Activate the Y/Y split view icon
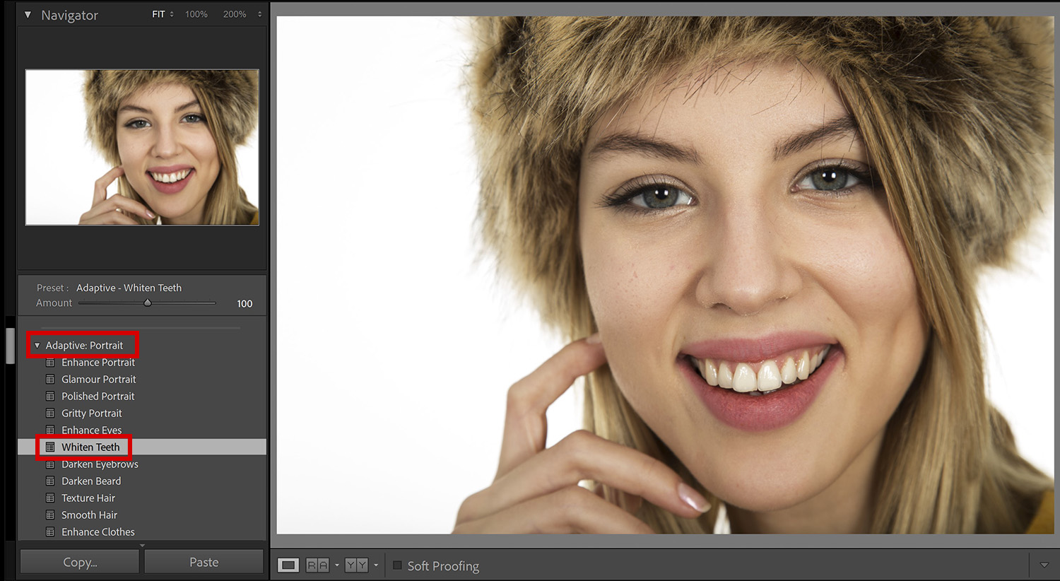1060x581 pixels. click(356, 565)
